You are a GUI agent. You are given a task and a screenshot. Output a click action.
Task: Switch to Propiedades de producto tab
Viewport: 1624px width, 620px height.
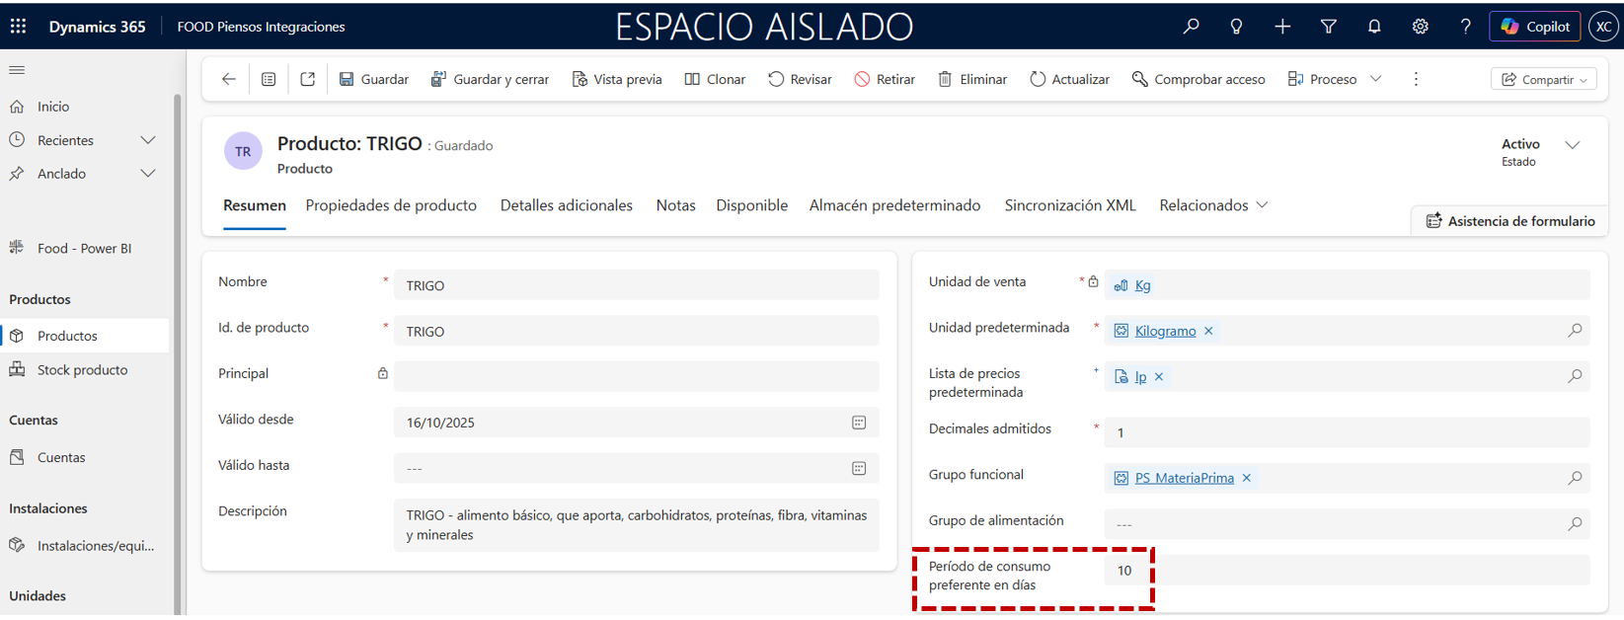(391, 205)
